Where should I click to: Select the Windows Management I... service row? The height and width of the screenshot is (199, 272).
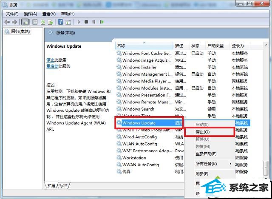[183, 74]
